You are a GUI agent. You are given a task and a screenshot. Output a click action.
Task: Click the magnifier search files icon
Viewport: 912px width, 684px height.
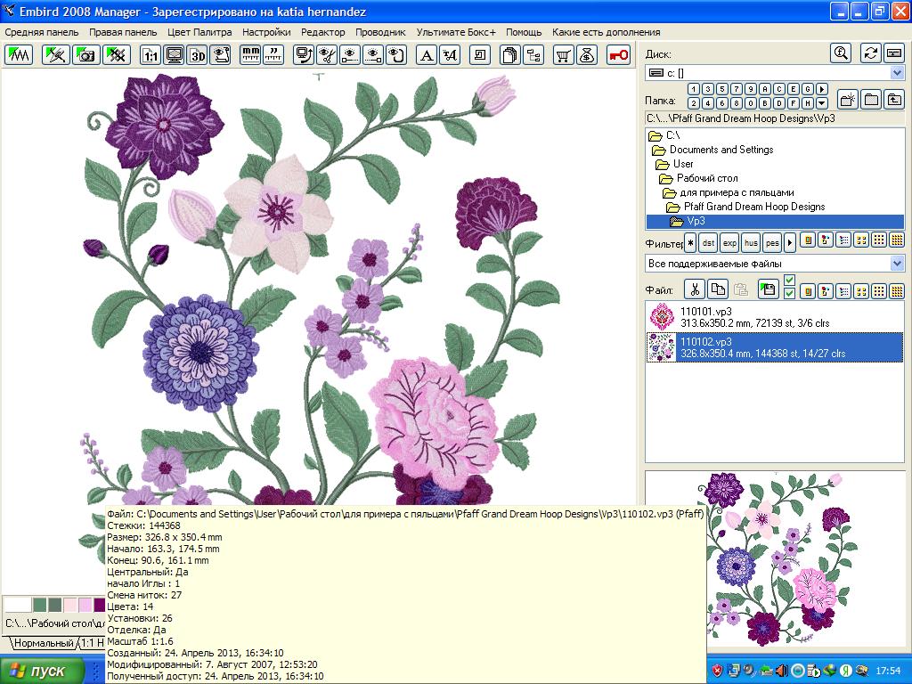(x=841, y=53)
